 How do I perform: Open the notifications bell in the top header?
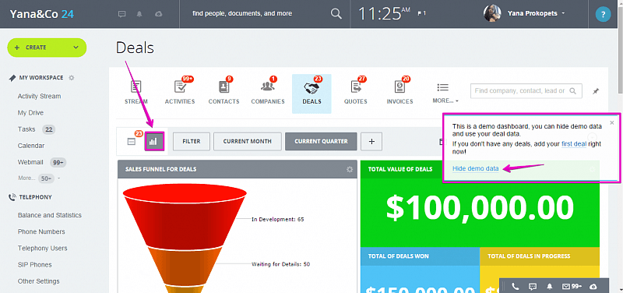[x=139, y=14]
